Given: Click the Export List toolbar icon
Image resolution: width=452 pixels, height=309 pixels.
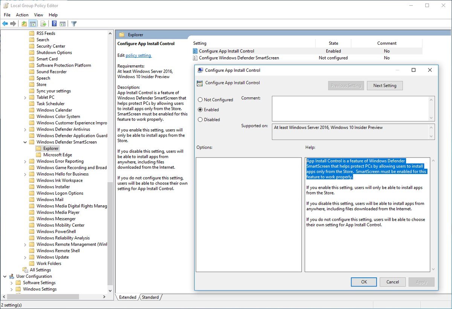Looking at the screenshot, I should (43, 24).
